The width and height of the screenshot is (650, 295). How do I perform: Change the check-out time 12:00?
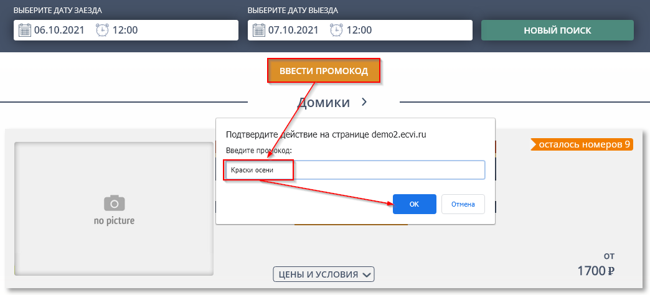coord(359,30)
